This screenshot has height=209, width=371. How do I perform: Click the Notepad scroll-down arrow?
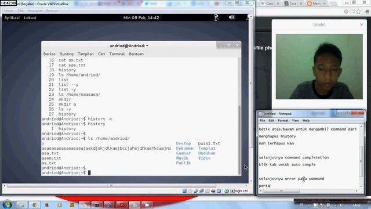click(361, 186)
